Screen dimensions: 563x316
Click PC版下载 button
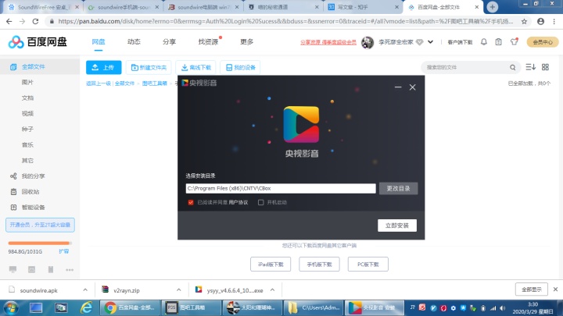tap(368, 265)
